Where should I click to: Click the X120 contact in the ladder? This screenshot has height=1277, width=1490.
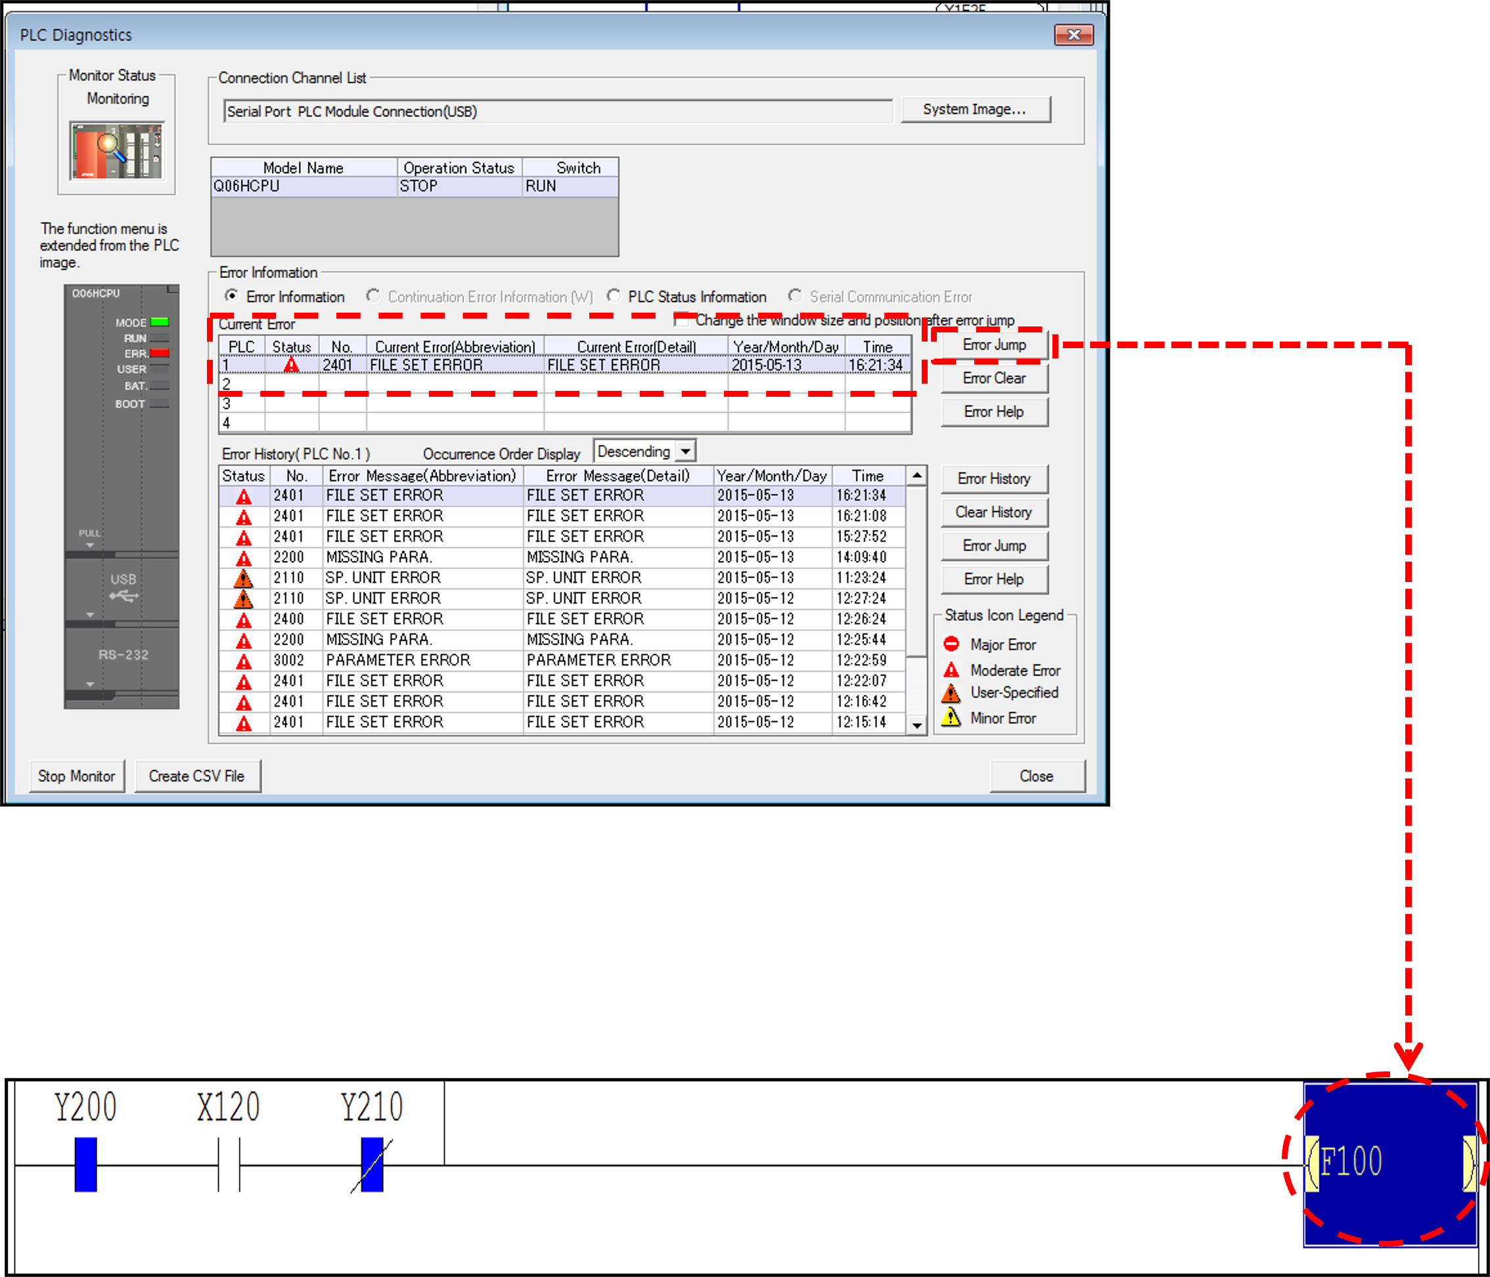[x=229, y=1164]
